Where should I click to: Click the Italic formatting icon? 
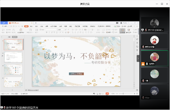point(49,32)
